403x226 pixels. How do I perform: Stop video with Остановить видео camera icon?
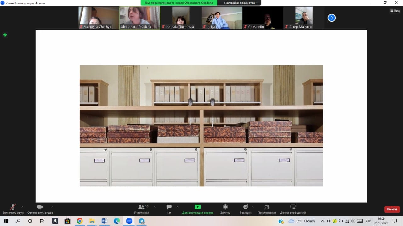click(x=40, y=207)
